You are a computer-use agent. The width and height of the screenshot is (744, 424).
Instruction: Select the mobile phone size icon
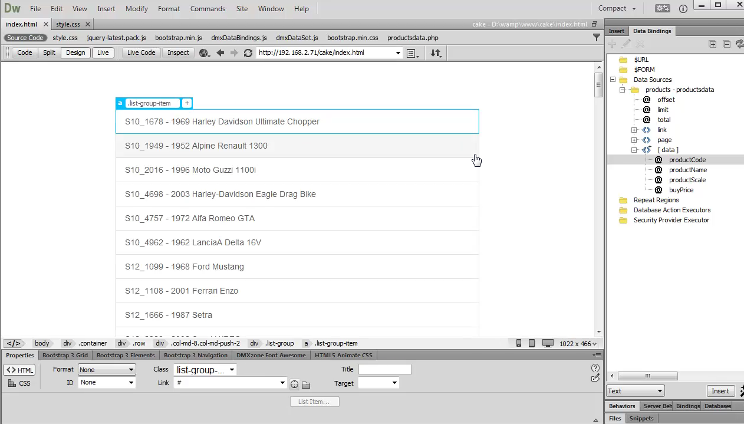coord(519,343)
